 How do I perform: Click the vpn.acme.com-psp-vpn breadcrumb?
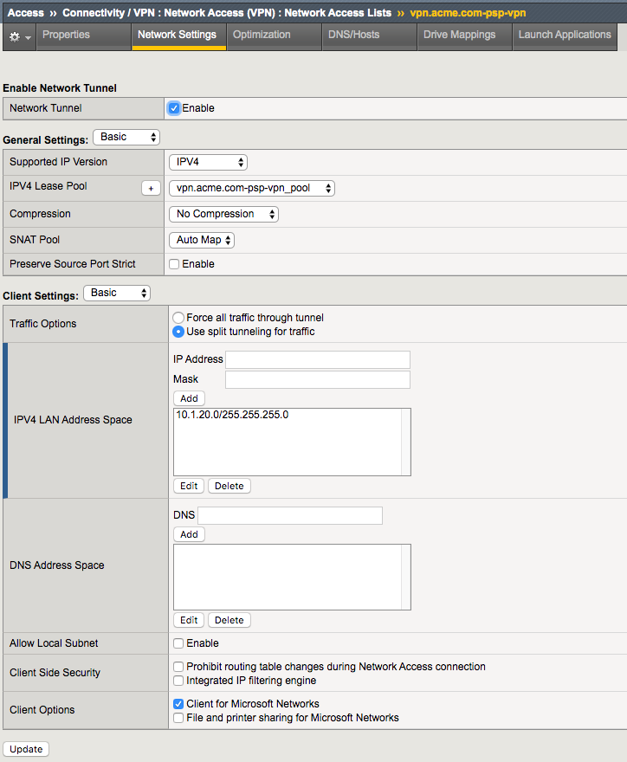pos(468,13)
